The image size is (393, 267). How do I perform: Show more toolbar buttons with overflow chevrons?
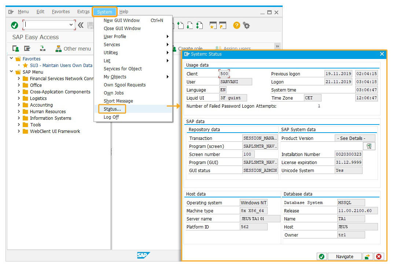pos(278,47)
